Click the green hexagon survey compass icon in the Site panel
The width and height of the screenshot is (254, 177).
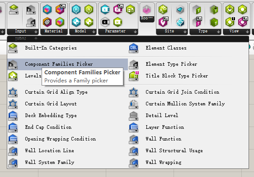click(163, 9)
